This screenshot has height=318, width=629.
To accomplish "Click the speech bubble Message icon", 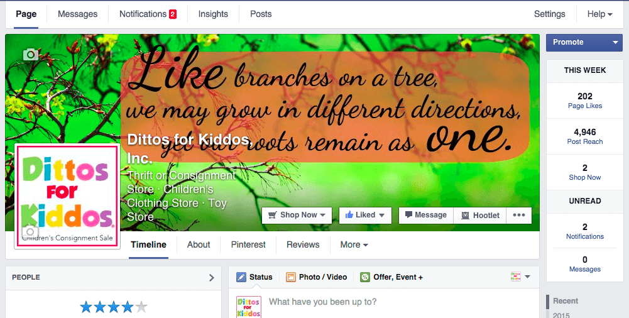I will point(408,214).
